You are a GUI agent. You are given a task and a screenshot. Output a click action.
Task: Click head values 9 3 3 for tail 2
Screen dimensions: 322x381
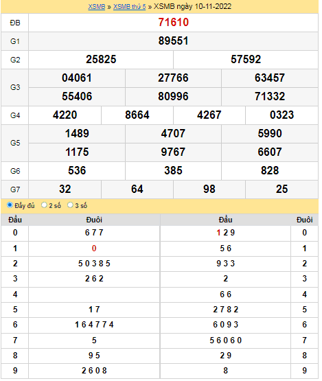(225, 264)
